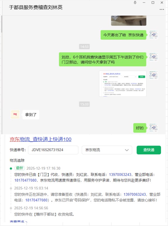Click avatar beside the 刘总 6个耳机 message
Image resolution: width=168 pixels, height=226 pixels.
coord(153,57)
